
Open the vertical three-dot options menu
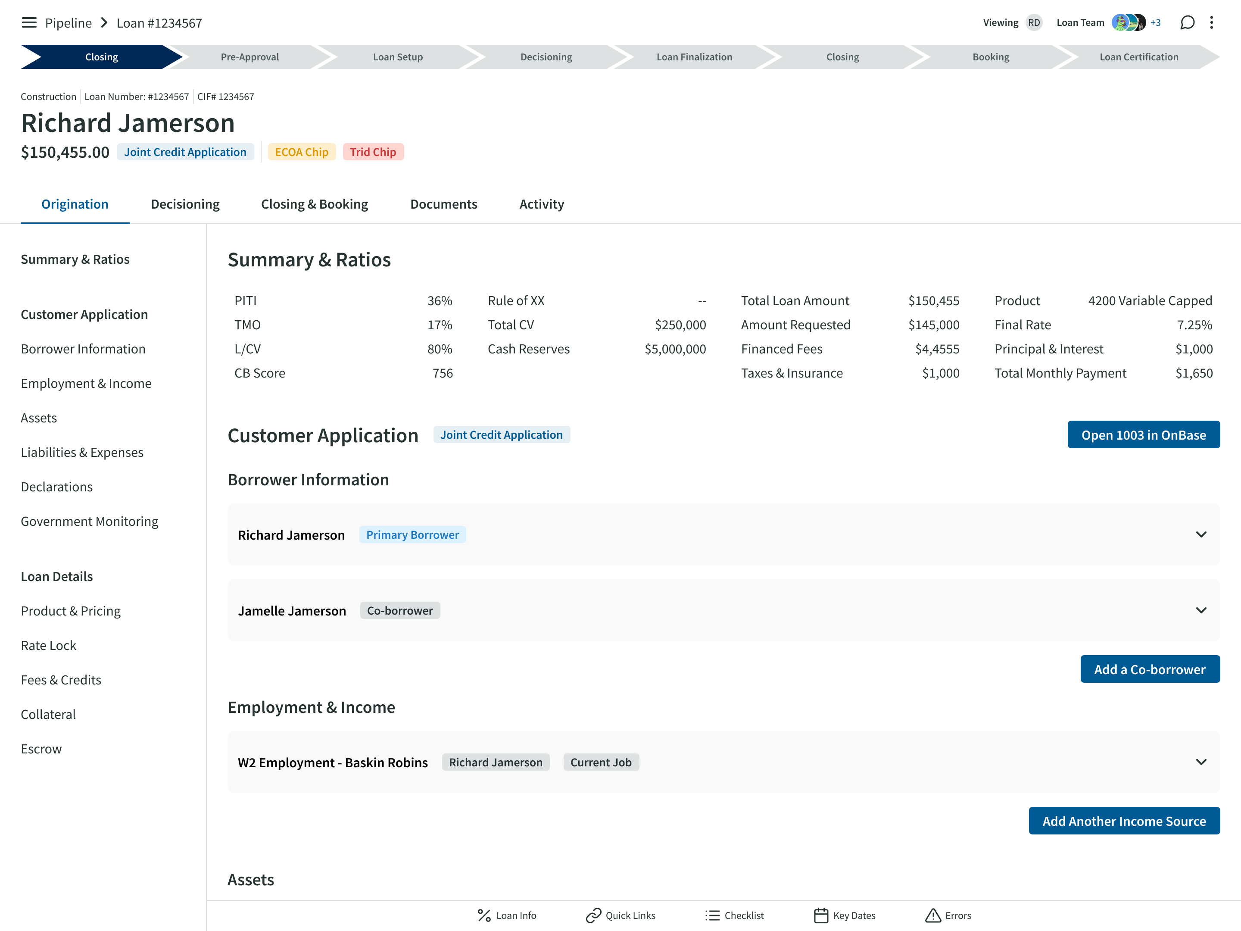click(1211, 22)
